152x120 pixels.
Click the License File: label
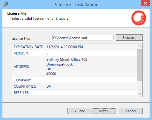coord(21,39)
